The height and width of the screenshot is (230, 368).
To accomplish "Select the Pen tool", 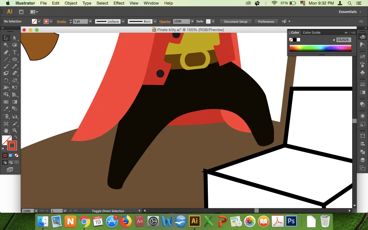I will point(6,52).
